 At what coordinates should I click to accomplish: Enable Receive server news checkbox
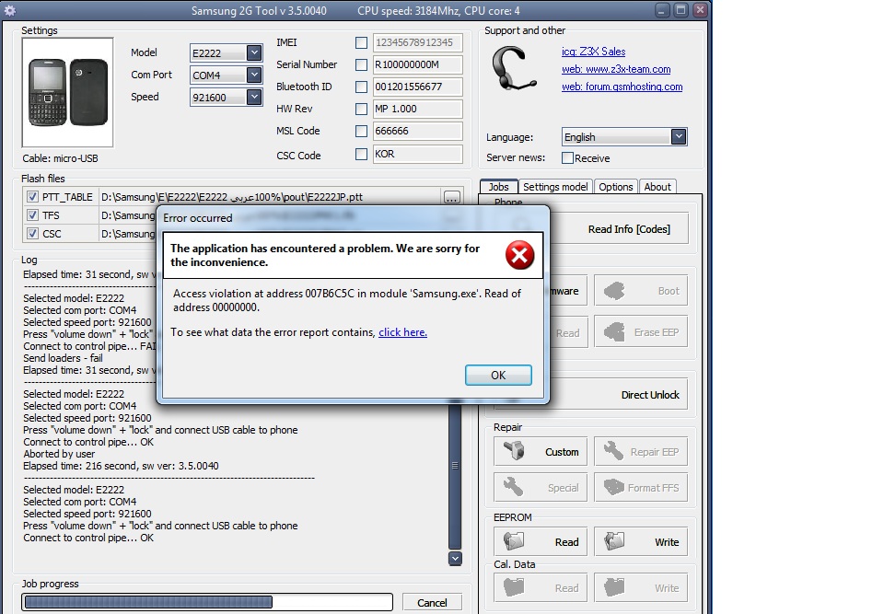(568, 157)
